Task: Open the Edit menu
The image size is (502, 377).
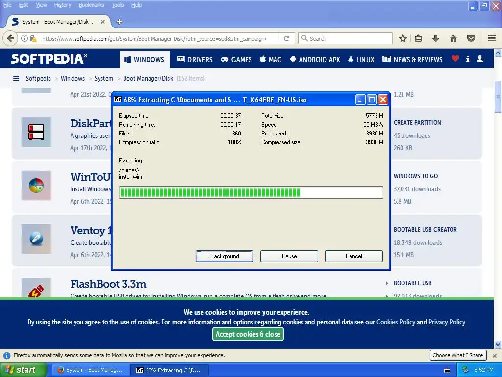Action: 24,5
